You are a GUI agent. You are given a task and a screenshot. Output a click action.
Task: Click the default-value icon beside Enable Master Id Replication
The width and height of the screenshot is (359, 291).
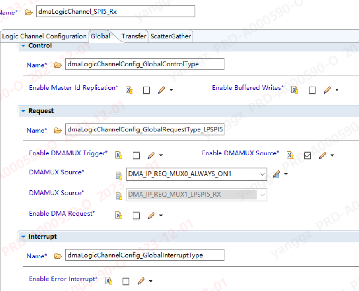click(x=129, y=89)
